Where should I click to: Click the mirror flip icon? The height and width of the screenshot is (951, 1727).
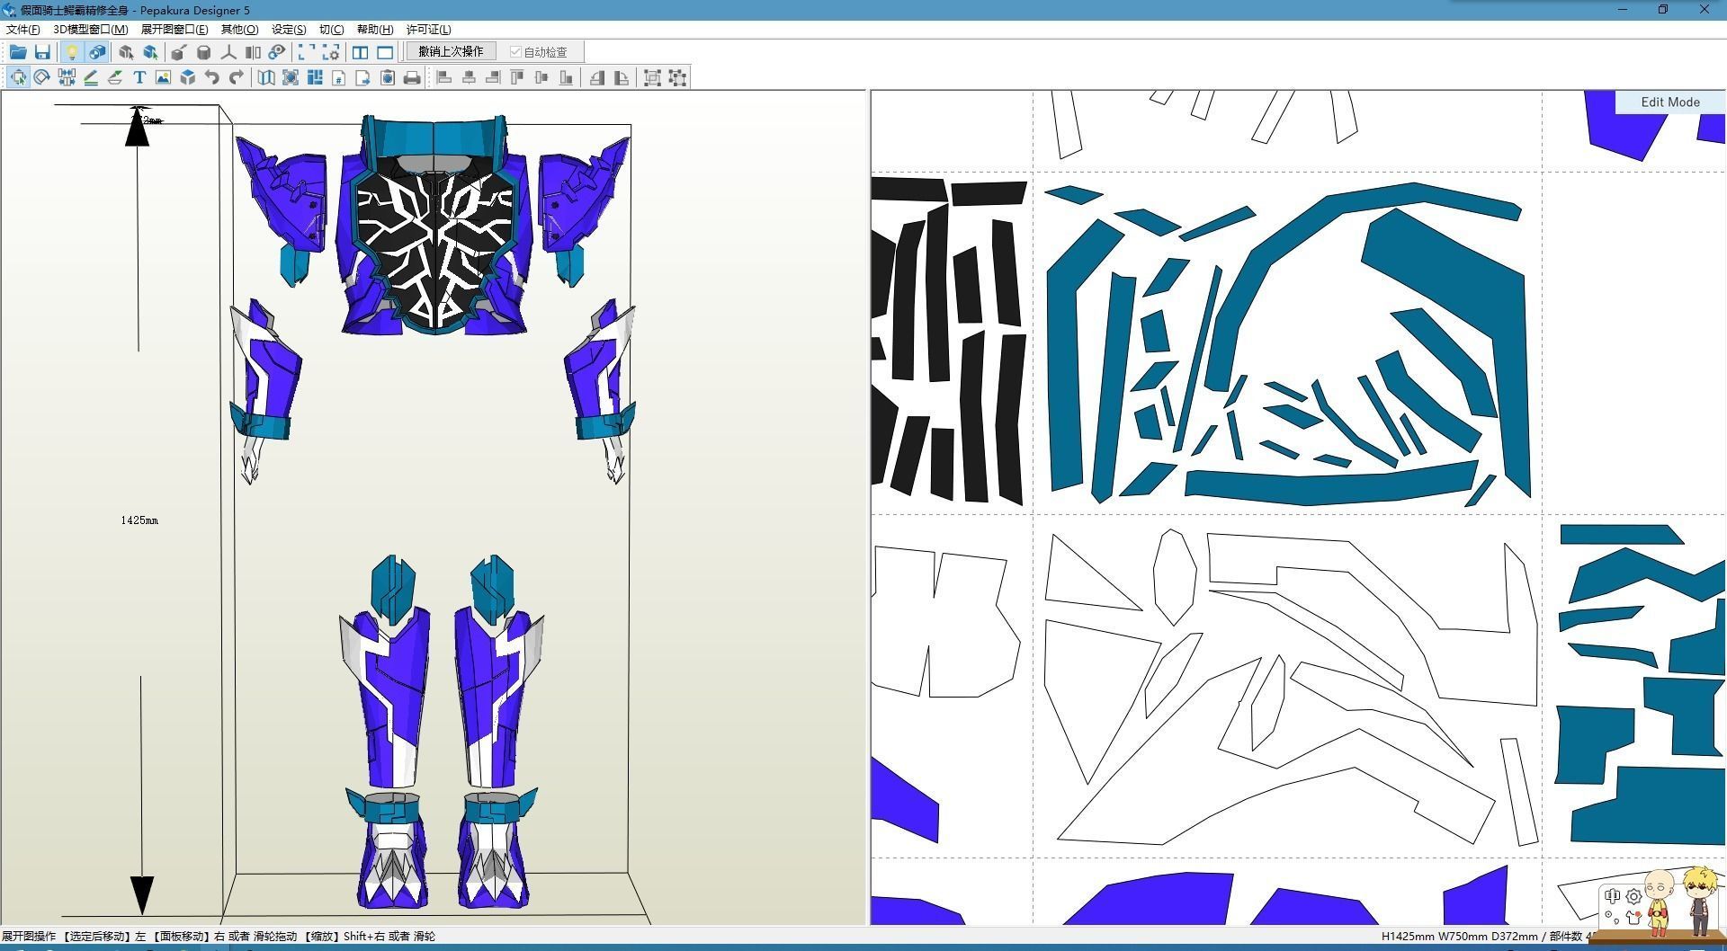coord(253,52)
